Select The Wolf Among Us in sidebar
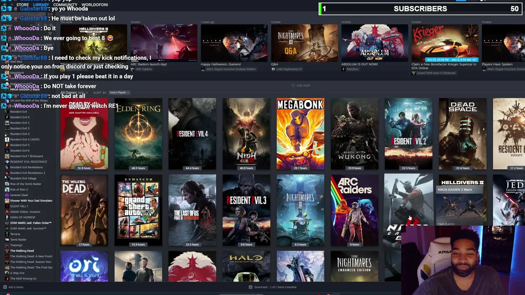525x295 pixels. tap(23, 279)
